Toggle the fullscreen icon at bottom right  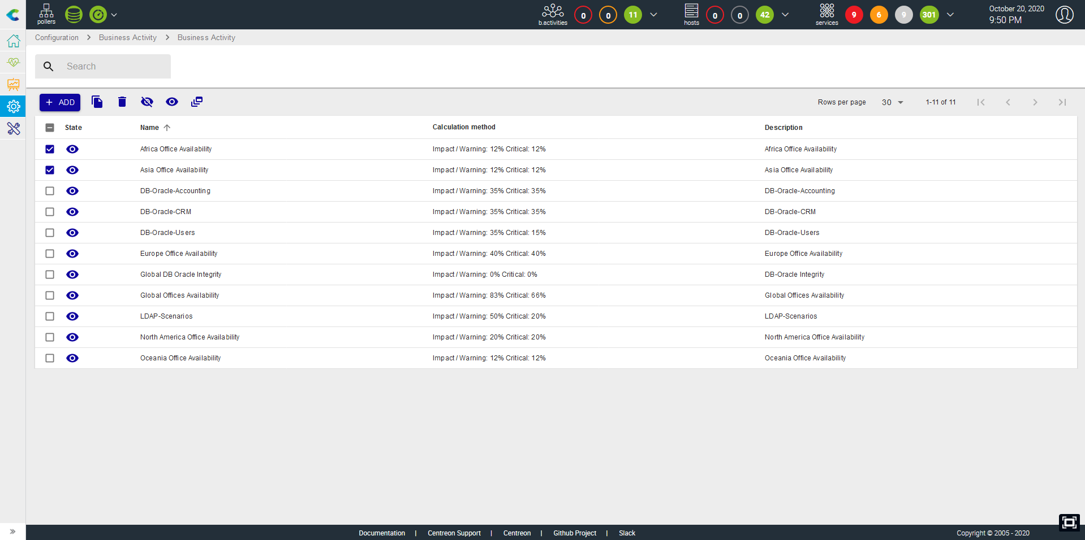pos(1069,522)
